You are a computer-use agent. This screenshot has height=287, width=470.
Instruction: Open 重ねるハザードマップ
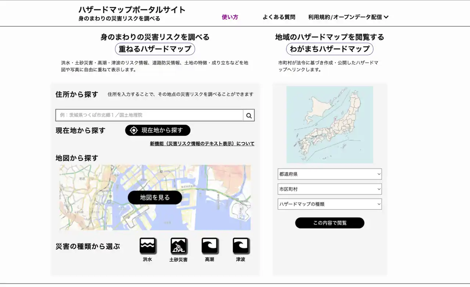click(x=155, y=49)
